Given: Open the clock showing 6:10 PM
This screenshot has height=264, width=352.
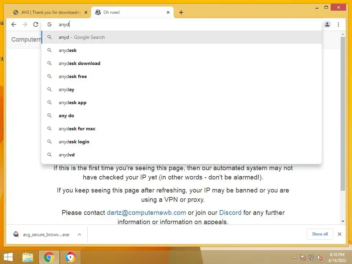Looking at the screenshot, I should 337,257.
